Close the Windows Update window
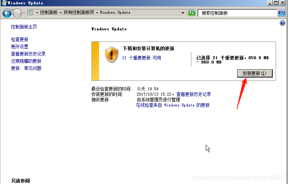 [x=283, y=3]
